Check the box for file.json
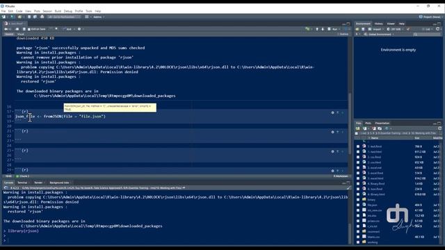The width and height of the screenshot is (445, 250). [x=358, y=205]
